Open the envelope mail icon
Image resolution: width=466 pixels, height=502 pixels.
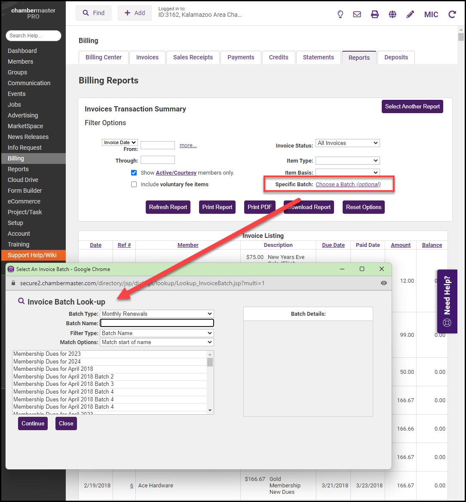(357, 14)
